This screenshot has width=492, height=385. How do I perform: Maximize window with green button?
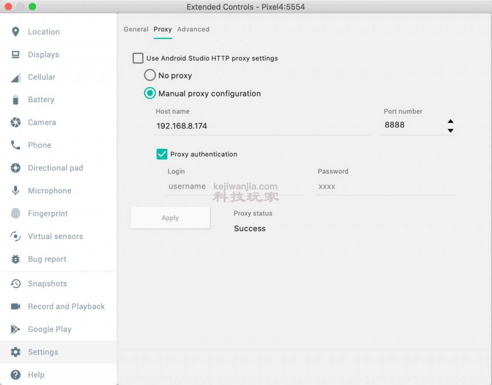pos(33,7)
